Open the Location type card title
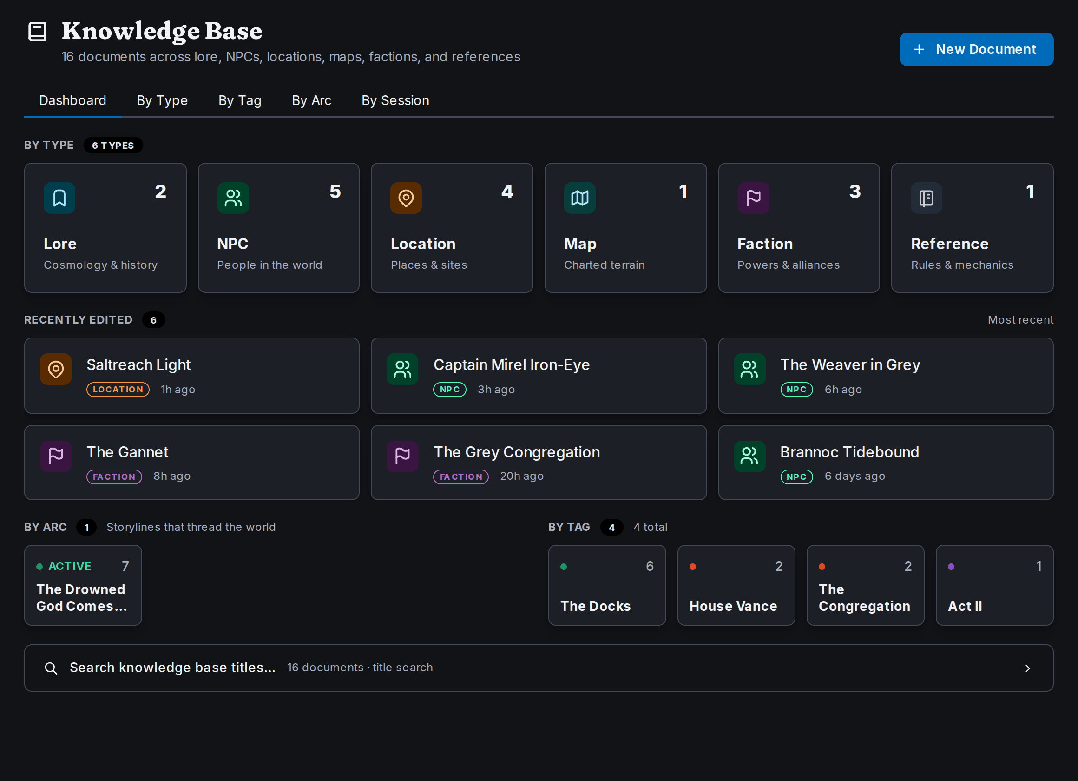Viewport: 1078px width, 781px height. 422,244
